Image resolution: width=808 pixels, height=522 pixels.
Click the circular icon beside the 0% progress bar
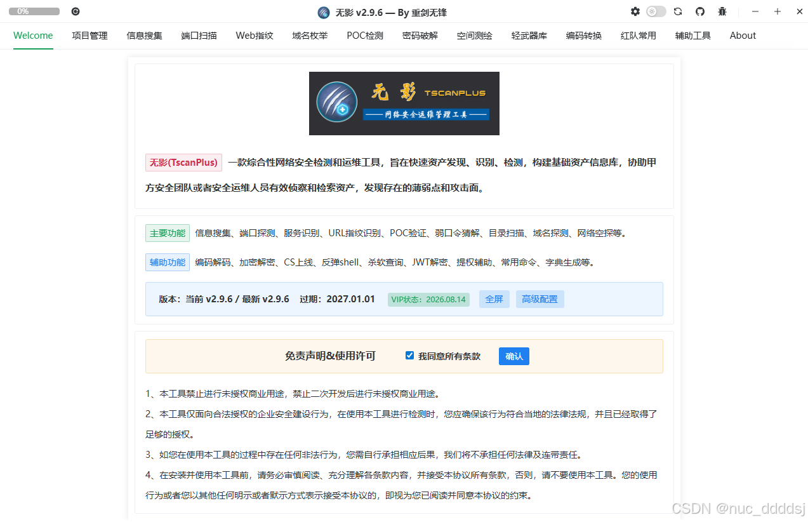coord(76,11)
